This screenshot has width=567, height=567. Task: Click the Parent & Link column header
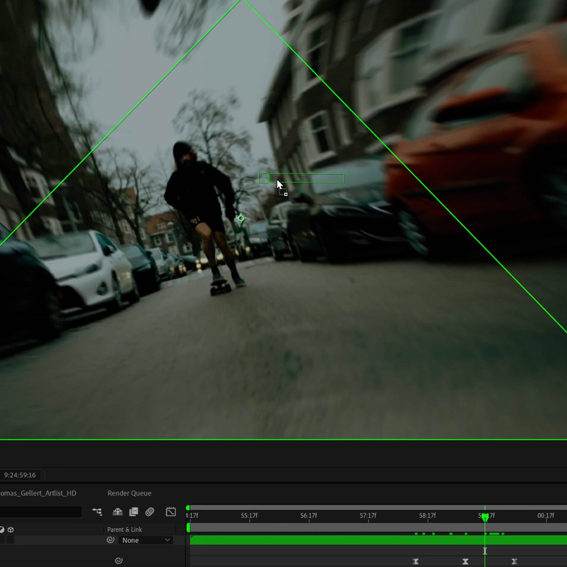[125, 529]
